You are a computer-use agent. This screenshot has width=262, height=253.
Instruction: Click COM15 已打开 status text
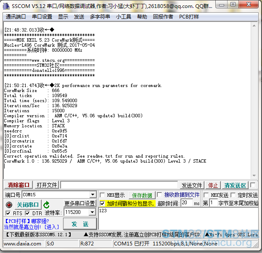(x=131, y=244)
